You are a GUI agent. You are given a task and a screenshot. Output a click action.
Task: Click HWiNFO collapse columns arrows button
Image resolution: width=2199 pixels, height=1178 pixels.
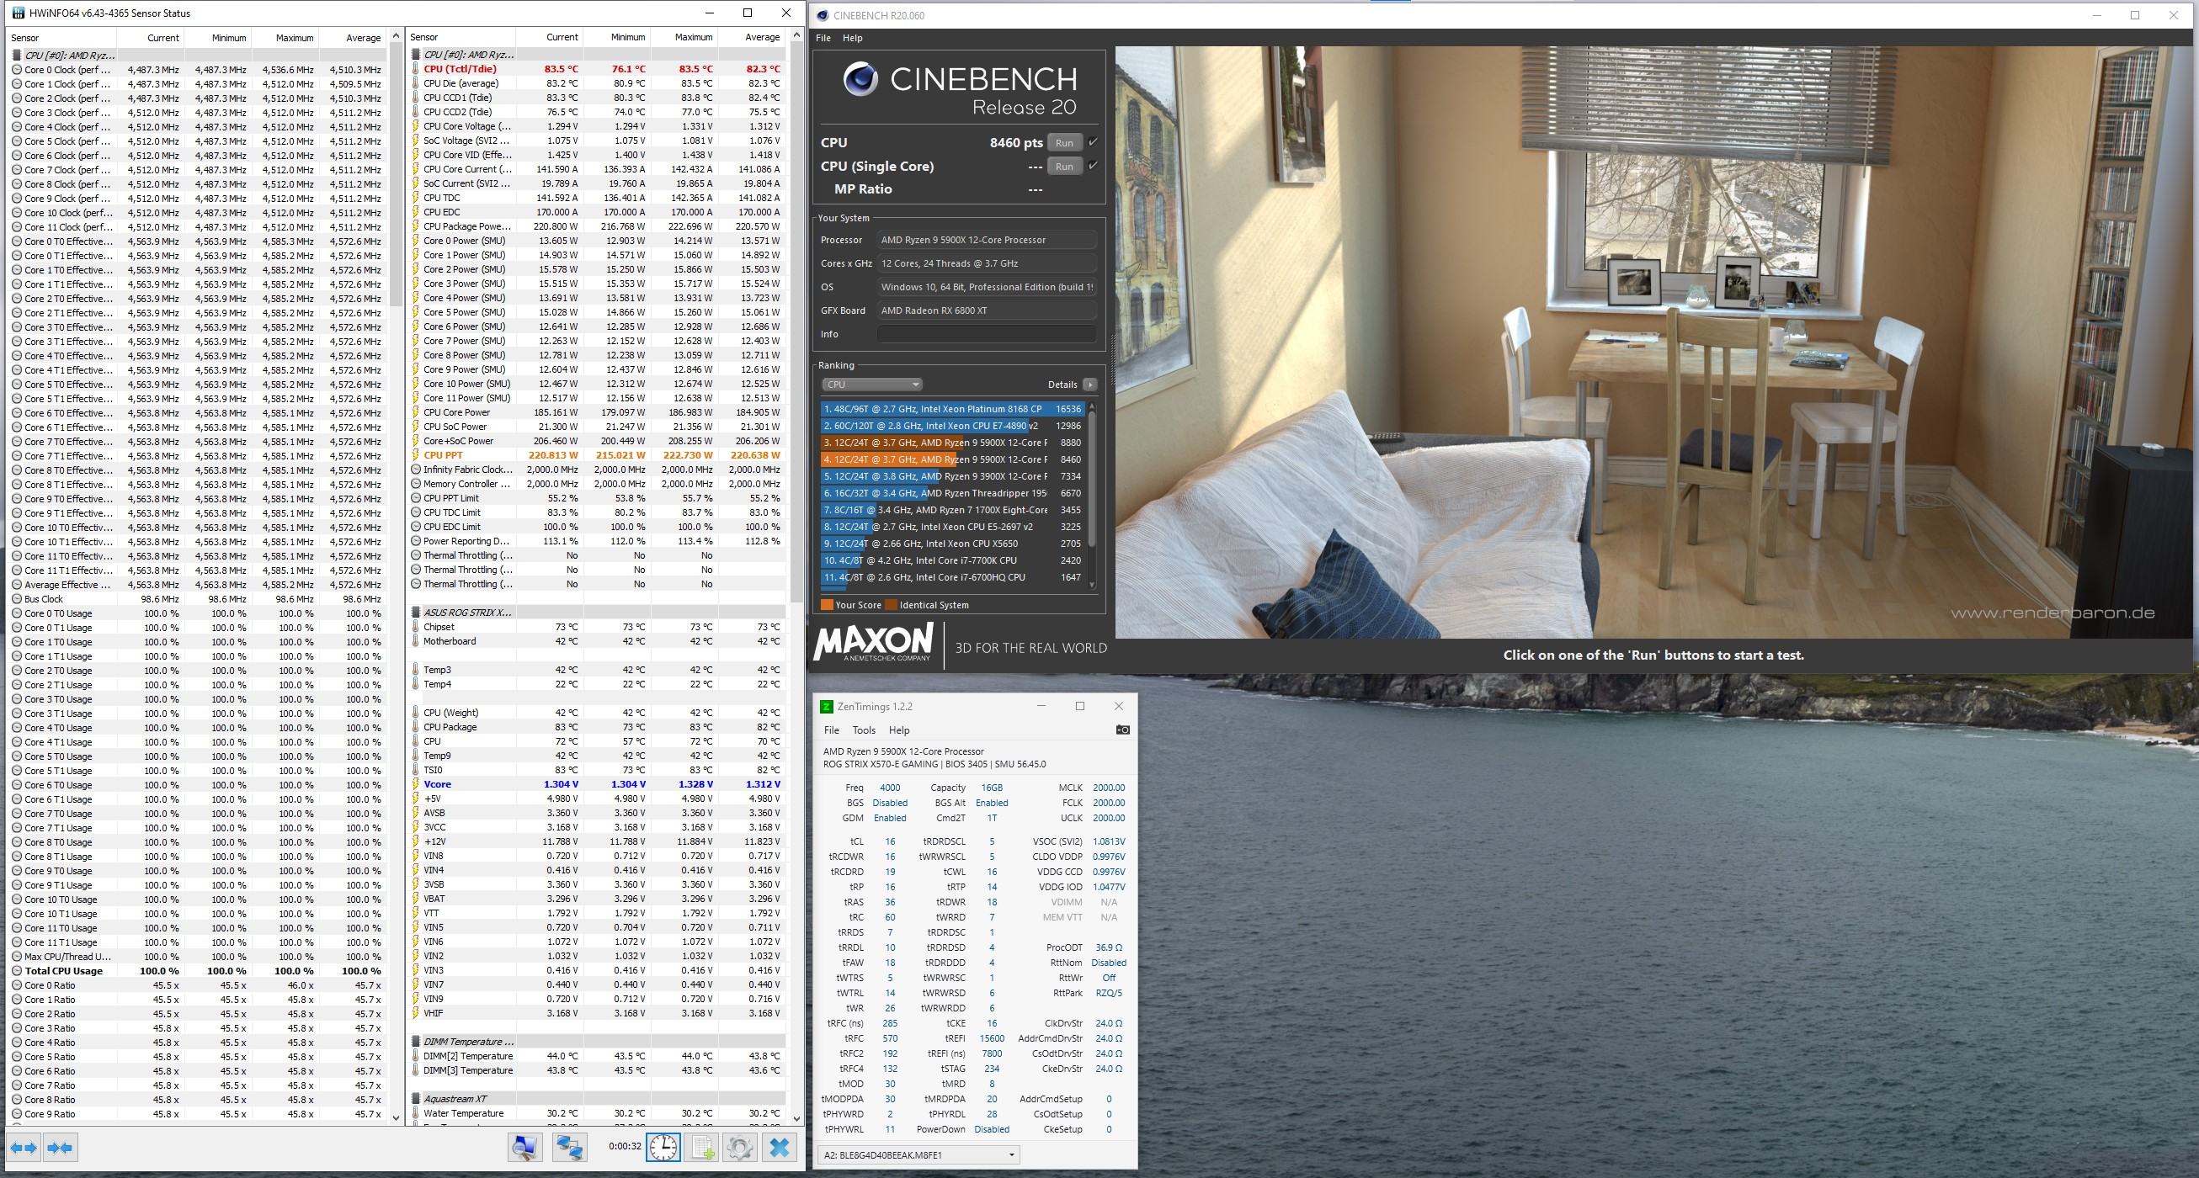(x=61, y=1148)
